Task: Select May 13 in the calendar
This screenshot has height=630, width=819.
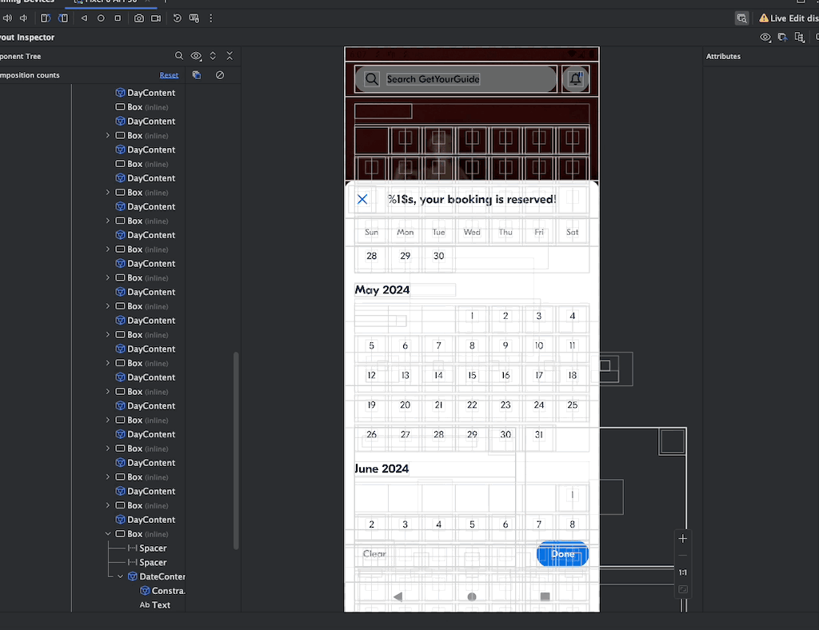Action: pyautogui.click(x=406, y=375)
